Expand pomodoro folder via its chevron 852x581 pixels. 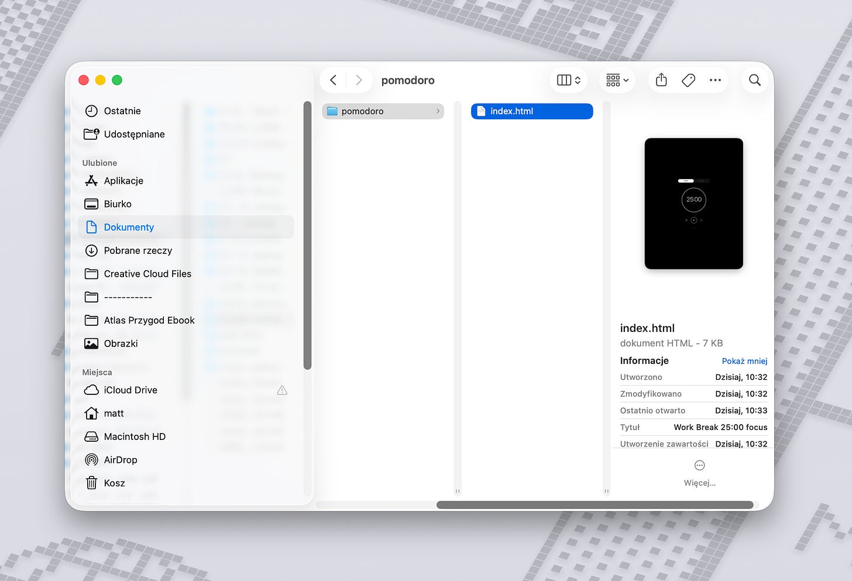point(438,111)
